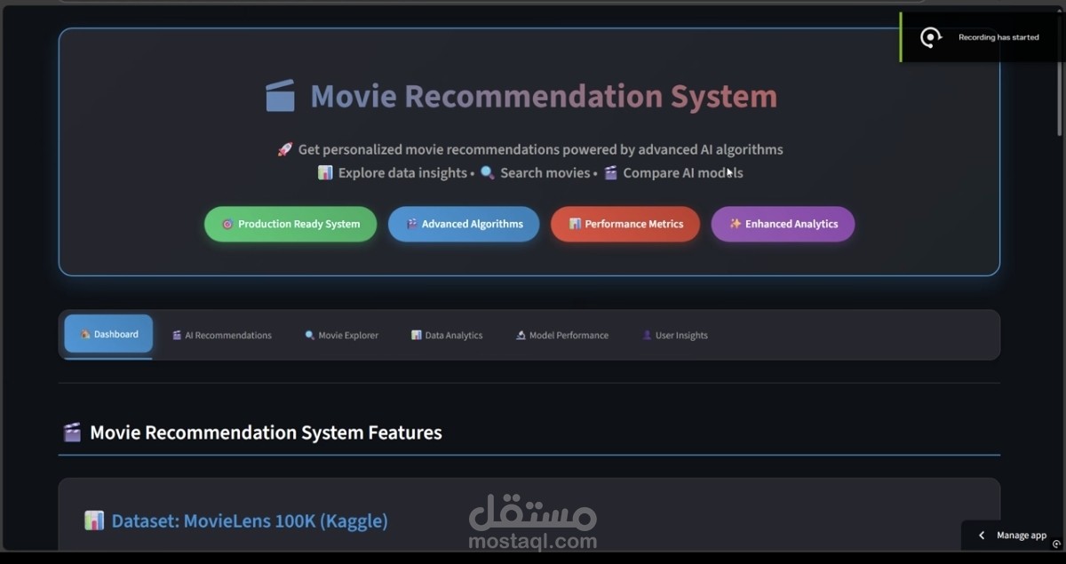The image size is (1066, 564).
Task: Click the person icon on User Insights tab
Action: tap(646, 335)
